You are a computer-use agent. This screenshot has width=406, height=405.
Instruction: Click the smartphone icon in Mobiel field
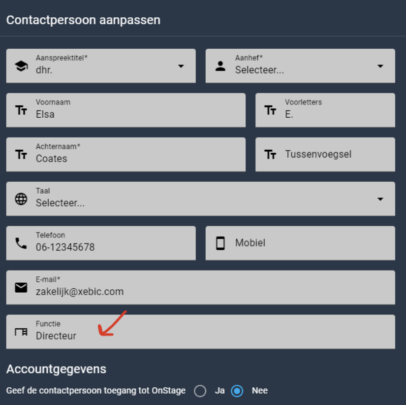220,243
